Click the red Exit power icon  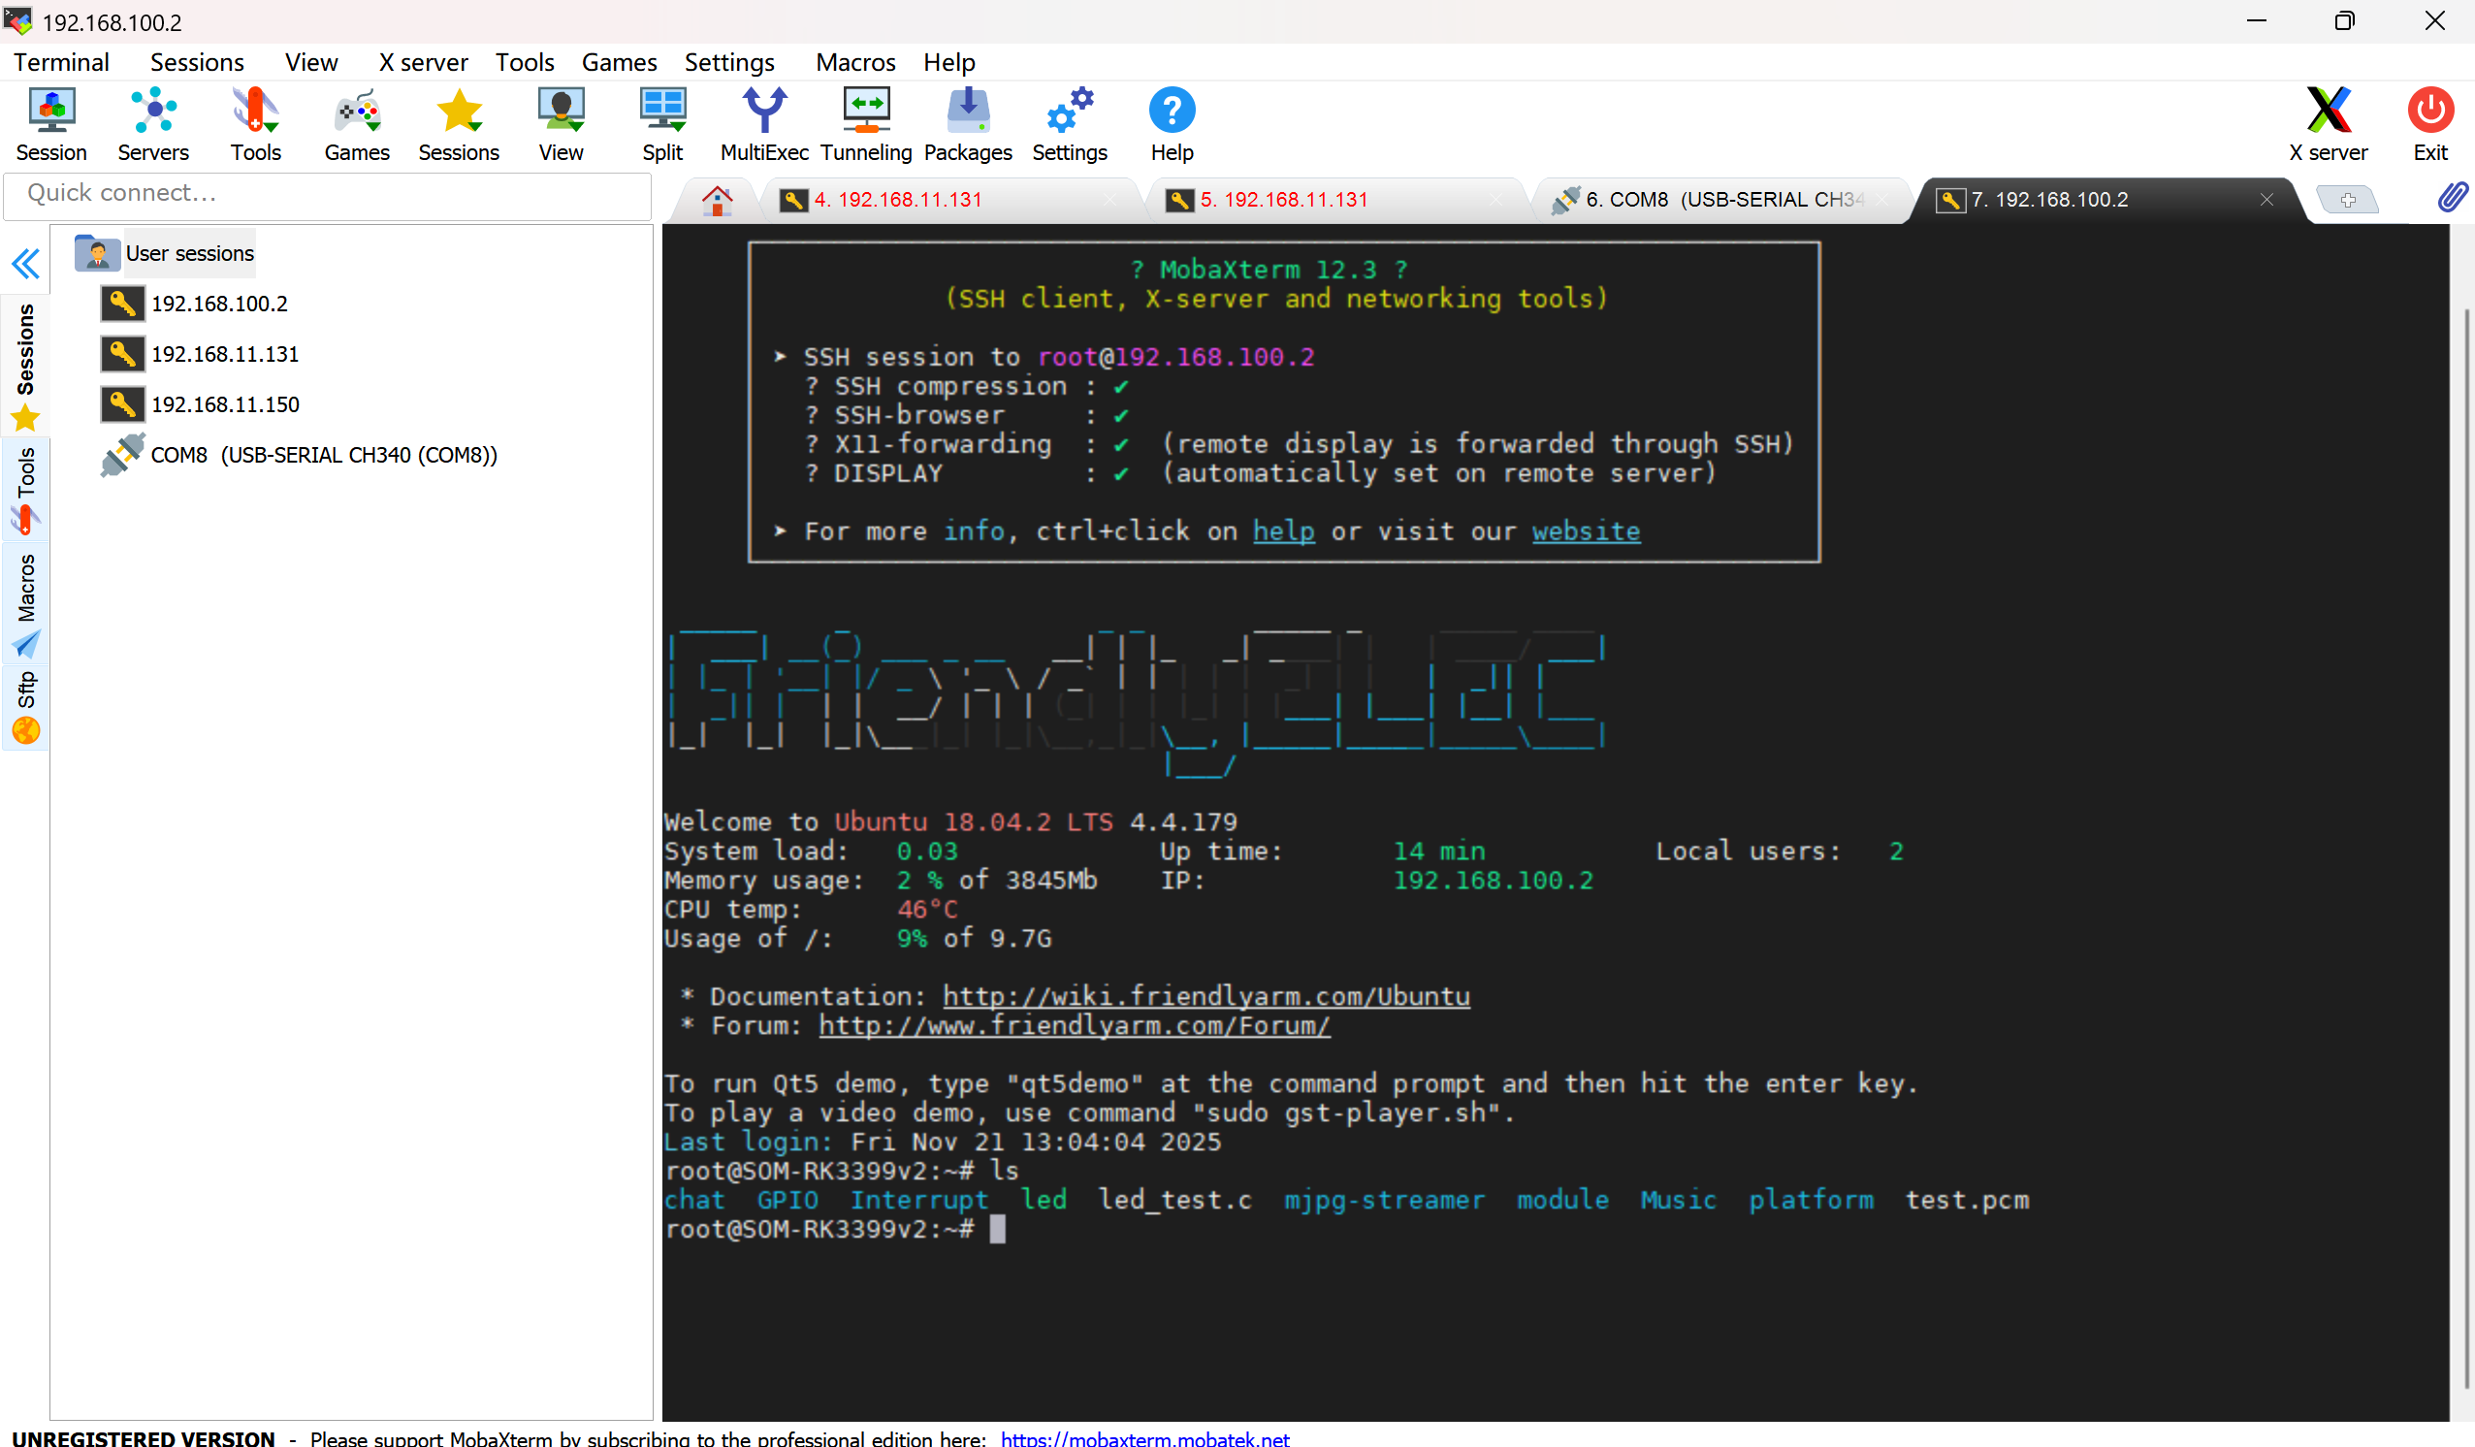[x=2429, y=124]
